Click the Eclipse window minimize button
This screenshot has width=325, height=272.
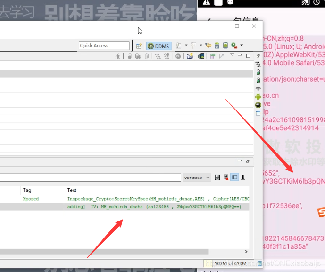(220, 26)
